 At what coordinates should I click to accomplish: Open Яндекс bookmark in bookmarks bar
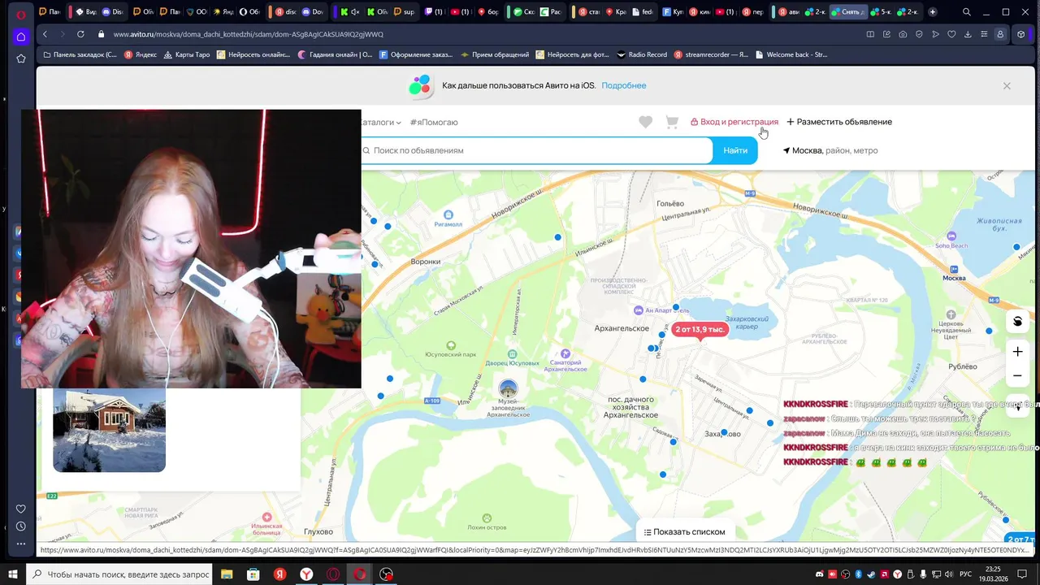[x=140, y=54]
